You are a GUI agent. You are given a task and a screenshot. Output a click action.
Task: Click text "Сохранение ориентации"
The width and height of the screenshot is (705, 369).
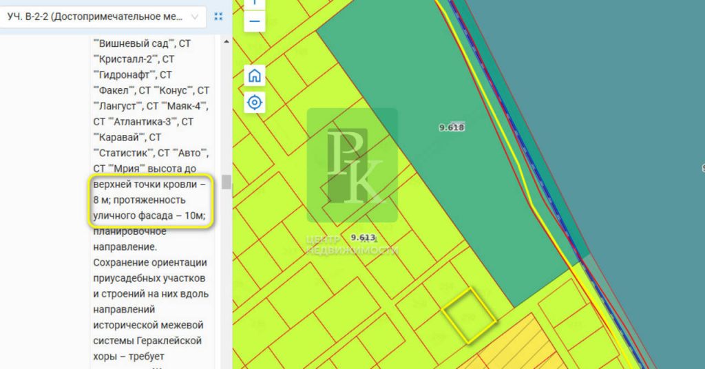point(150,262)
